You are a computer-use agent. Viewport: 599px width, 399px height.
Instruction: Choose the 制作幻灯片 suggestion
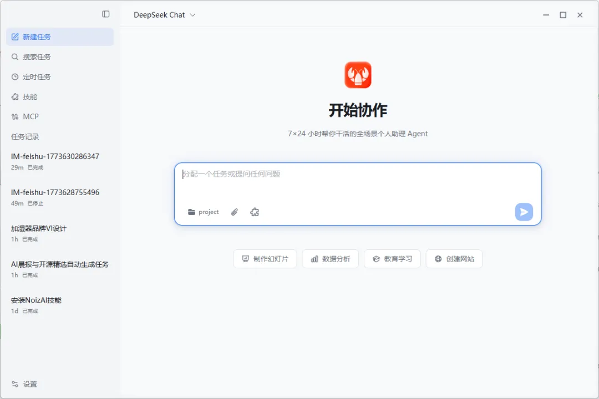point(265,259)
